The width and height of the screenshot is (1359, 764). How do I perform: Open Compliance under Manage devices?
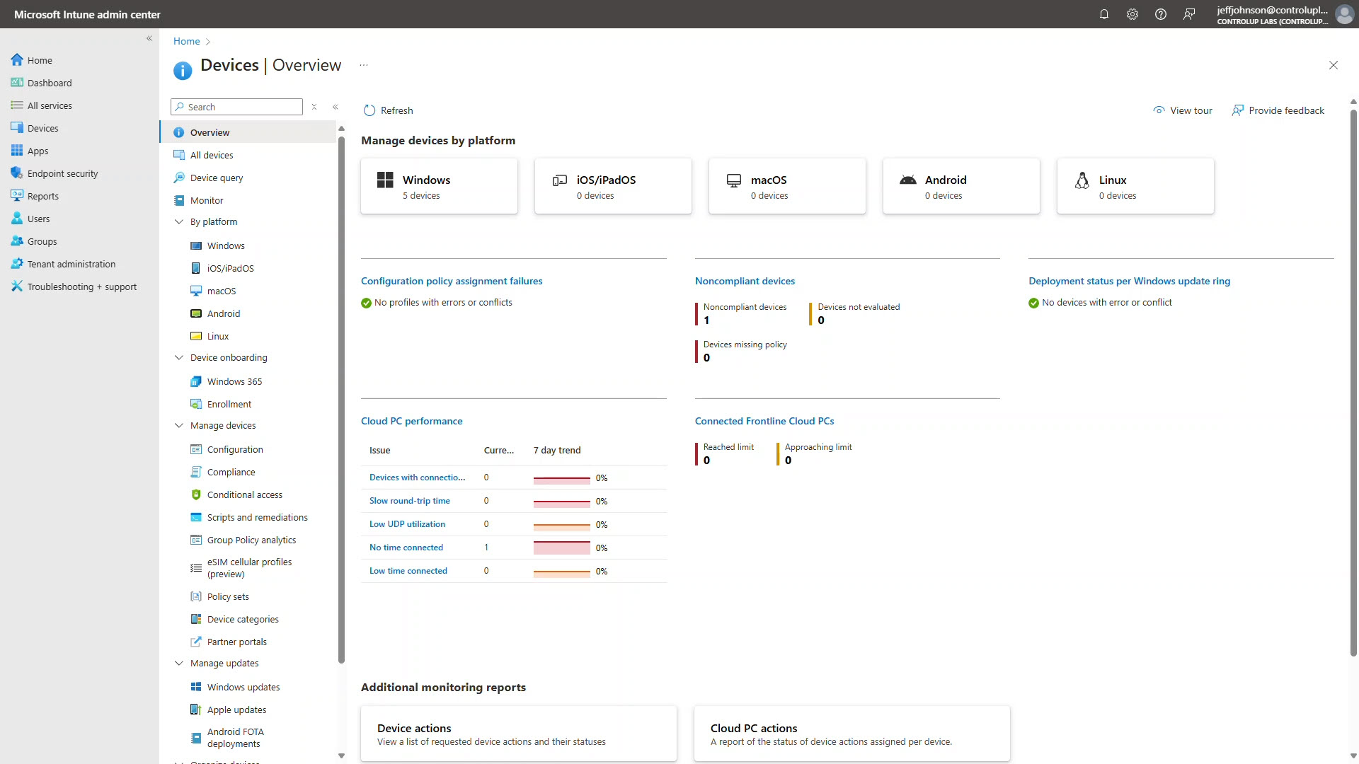coord(231,472)
